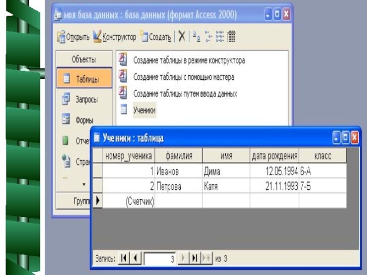Click Создать in the database toolbar
Image resolution: width=367 pixels, height=275 pixels.
click(x=156, y=37)
